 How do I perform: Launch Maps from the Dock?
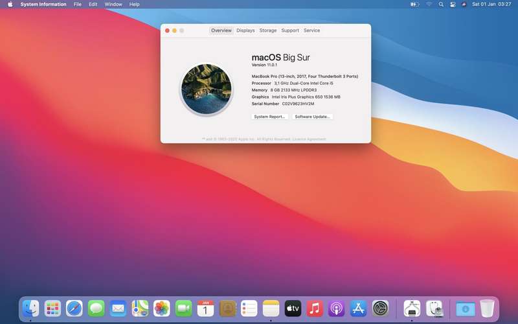coord(140,308)
